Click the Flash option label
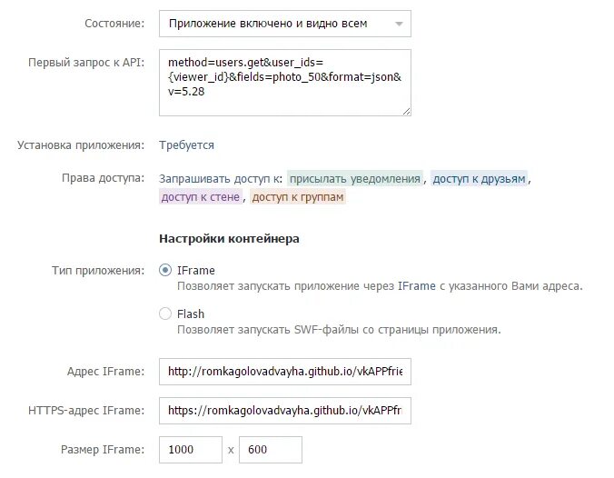This screenshot has width=614, height=478. pyautogui.click(x=191, y=314)
